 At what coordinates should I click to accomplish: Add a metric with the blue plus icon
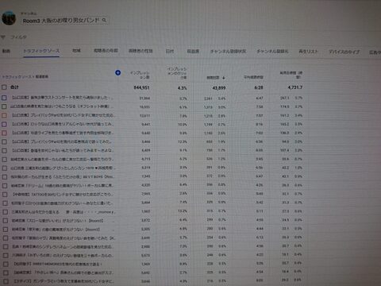coord(118,72)
